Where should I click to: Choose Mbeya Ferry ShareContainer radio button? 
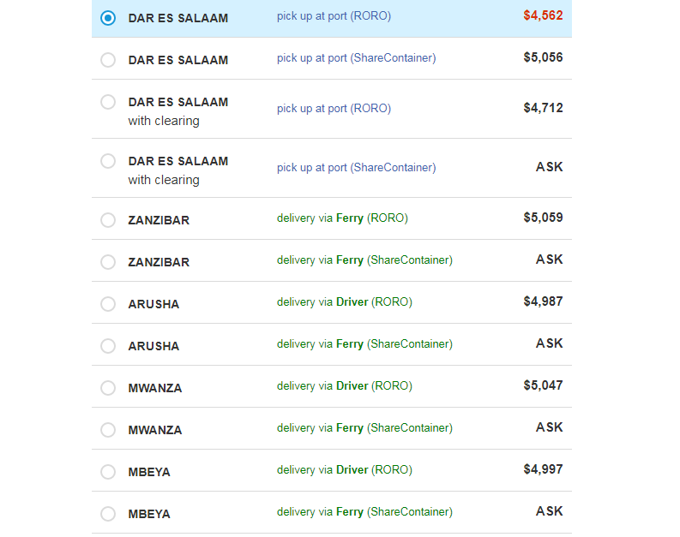coord(108,514)
